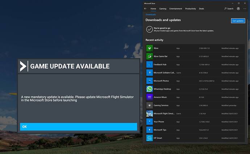
Task: Click the 'Recent activity' heading
Action: pyautogui.click(x=154, y=40)
